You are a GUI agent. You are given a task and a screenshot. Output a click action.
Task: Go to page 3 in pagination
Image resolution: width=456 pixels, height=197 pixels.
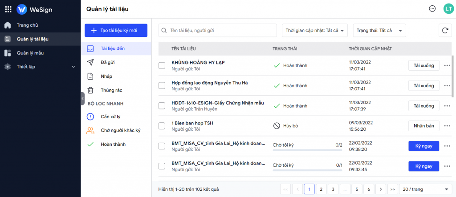[333, 189]
